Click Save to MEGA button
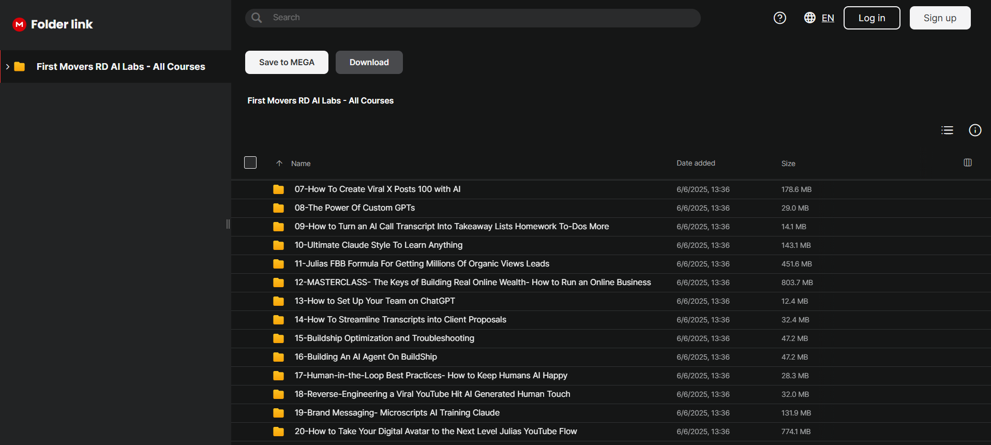 287,62
